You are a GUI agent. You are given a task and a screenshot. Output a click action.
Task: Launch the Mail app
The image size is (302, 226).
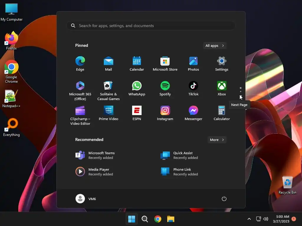click(109, 64)
